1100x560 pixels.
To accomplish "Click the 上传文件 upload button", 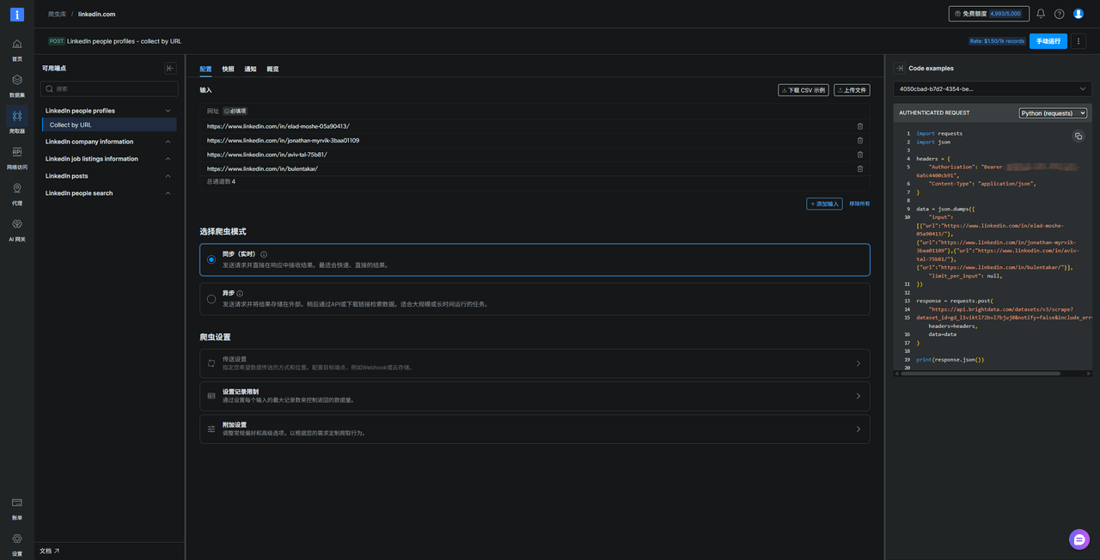I will 852,89.
